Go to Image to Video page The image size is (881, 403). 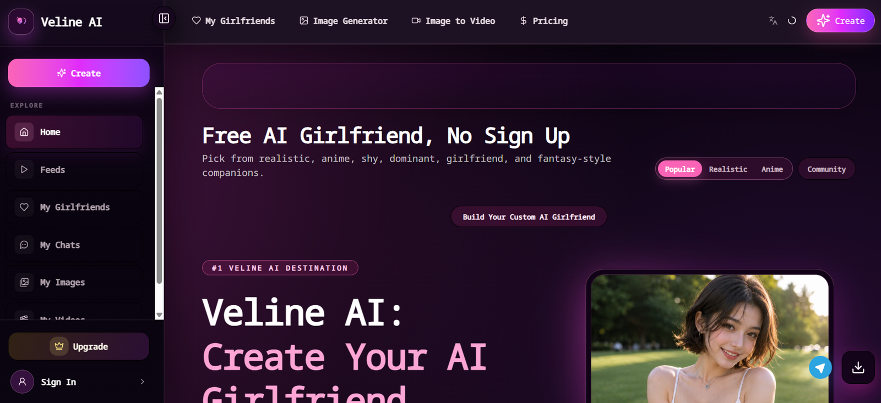[453, 21]
